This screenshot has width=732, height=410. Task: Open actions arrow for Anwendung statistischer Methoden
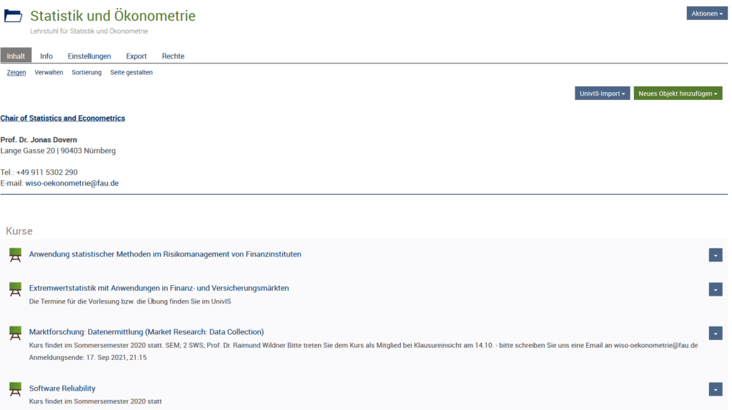716,255
